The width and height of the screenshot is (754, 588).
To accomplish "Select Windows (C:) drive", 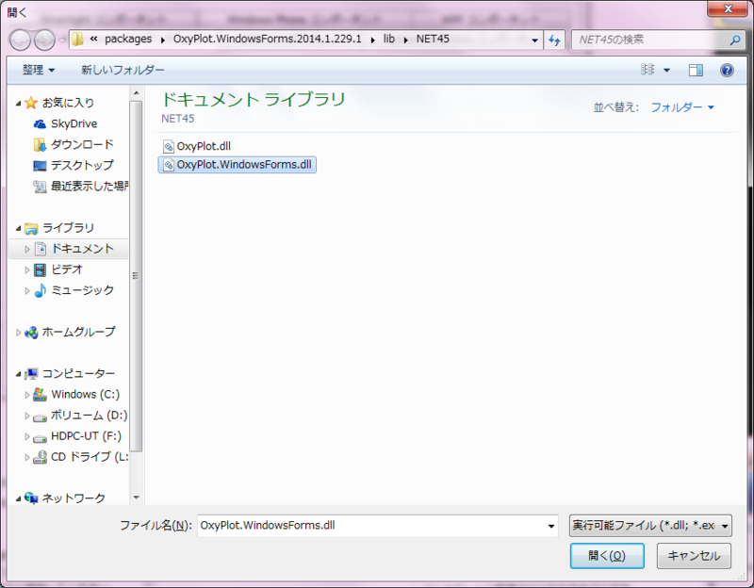I will point(85,394).
